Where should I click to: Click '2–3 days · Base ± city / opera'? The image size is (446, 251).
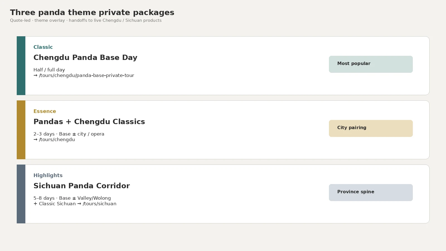(x=69, y=134)
